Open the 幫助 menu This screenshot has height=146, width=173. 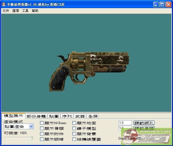[35, 11]
